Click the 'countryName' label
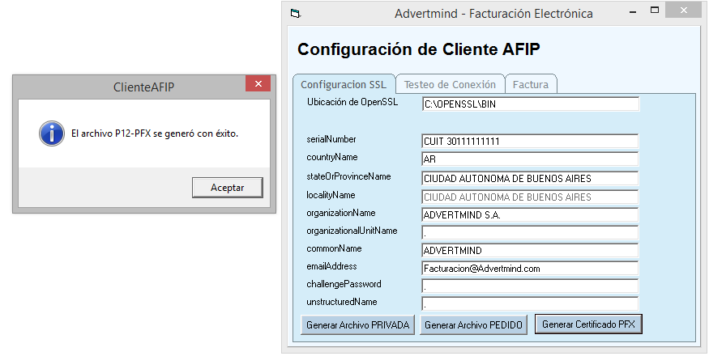Screen dimensions: 709x356 (x=332, y=157)
